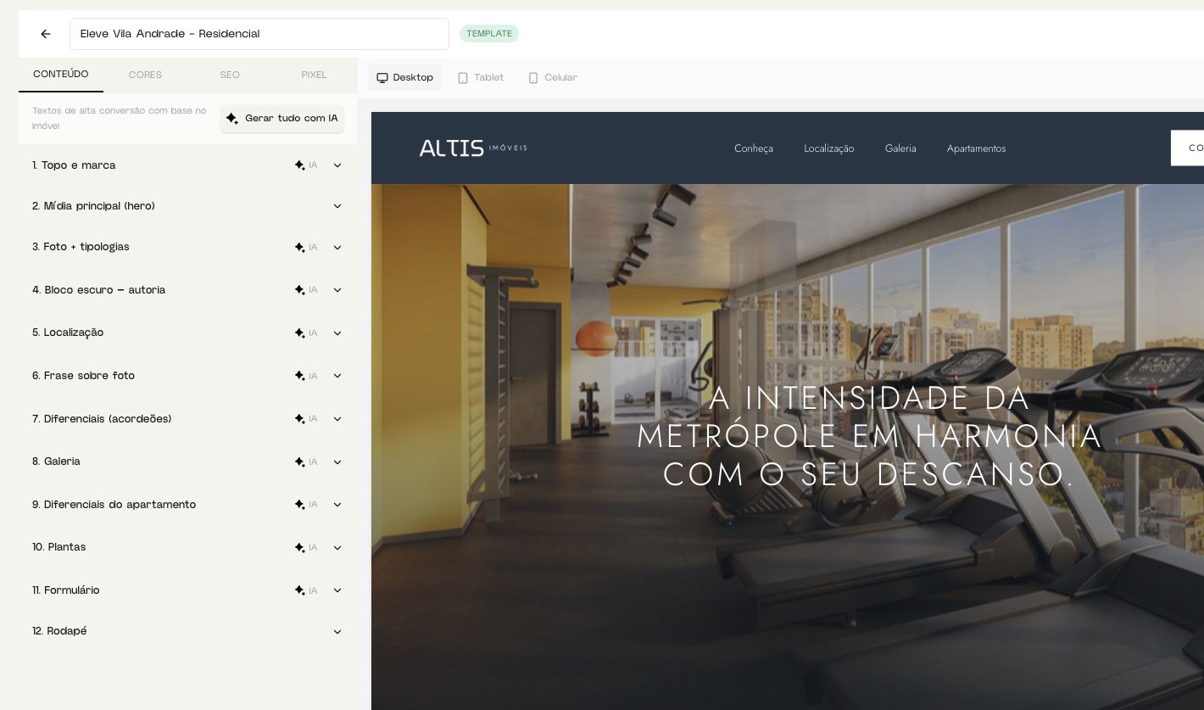
Task: Expand the Rodapé section chevron
Action: [x=337, y=632]
